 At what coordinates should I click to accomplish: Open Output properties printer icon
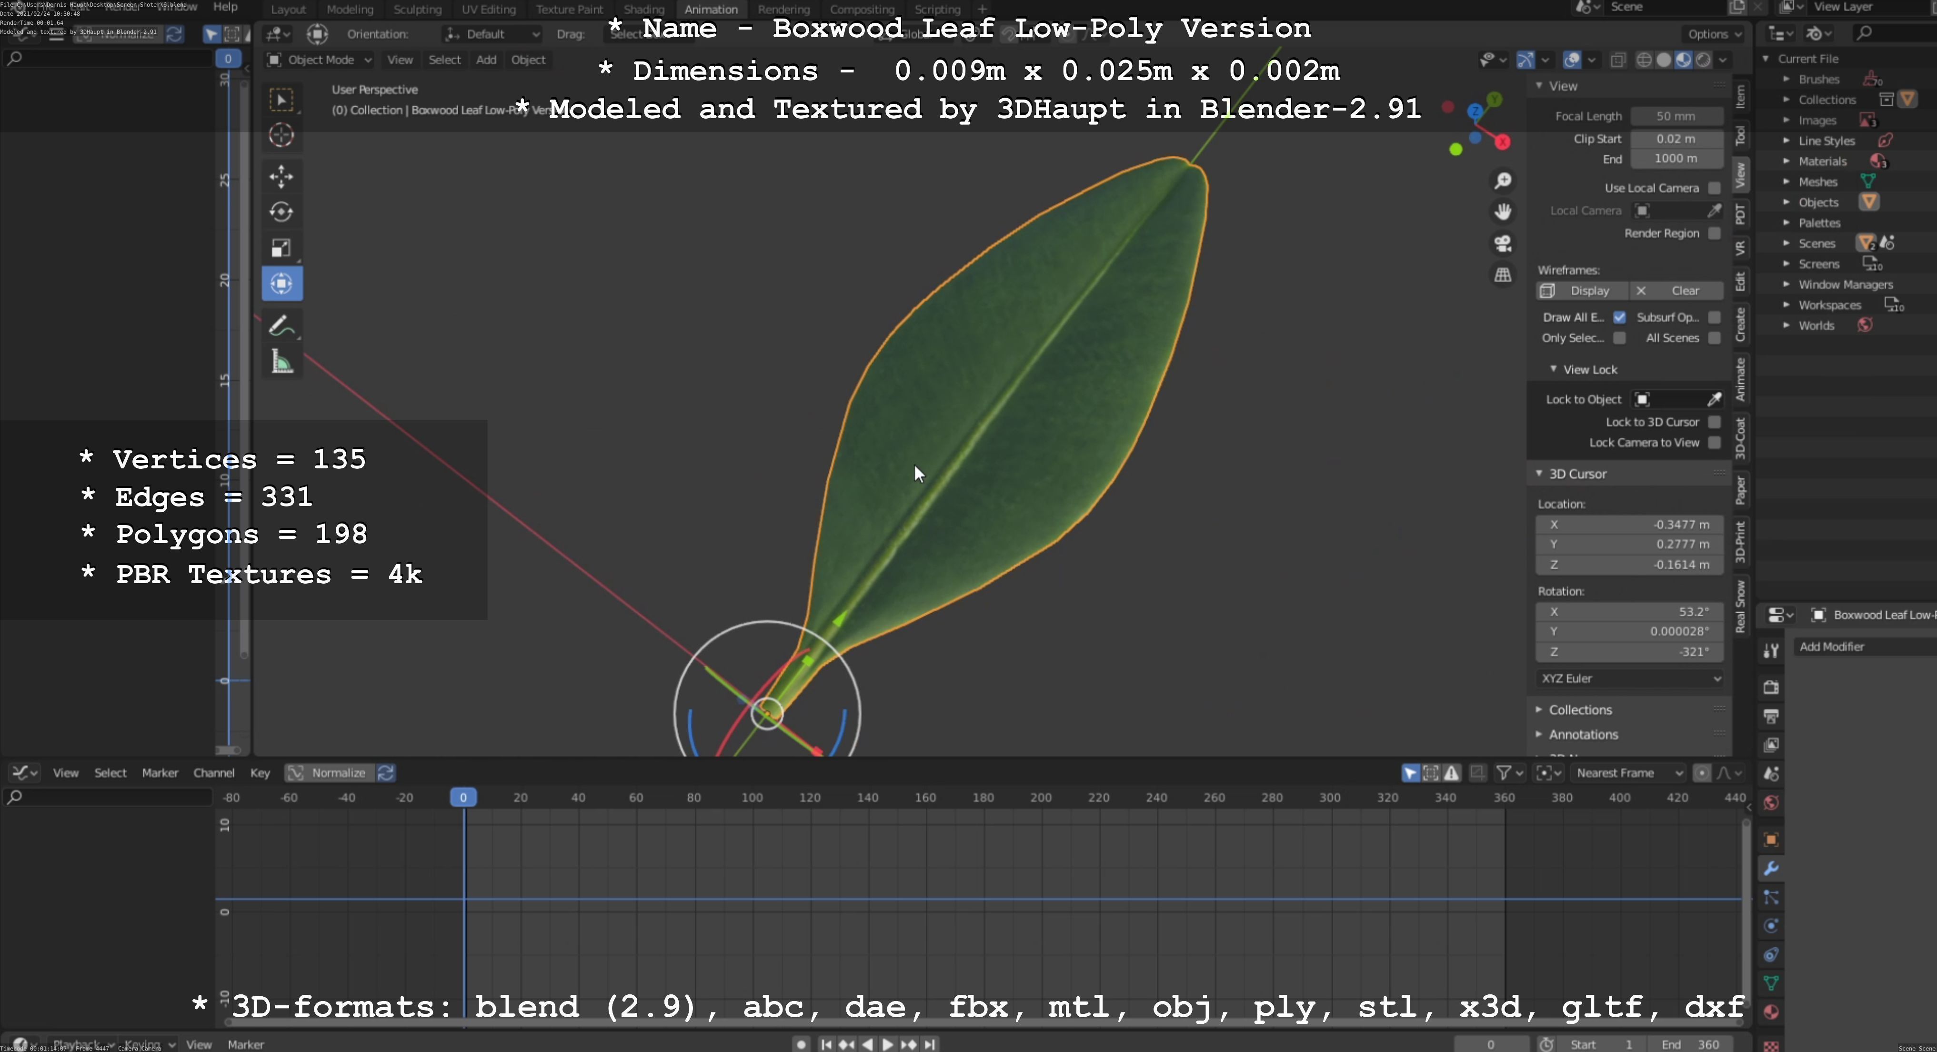pyautogui.click(x=1771, y=716)
